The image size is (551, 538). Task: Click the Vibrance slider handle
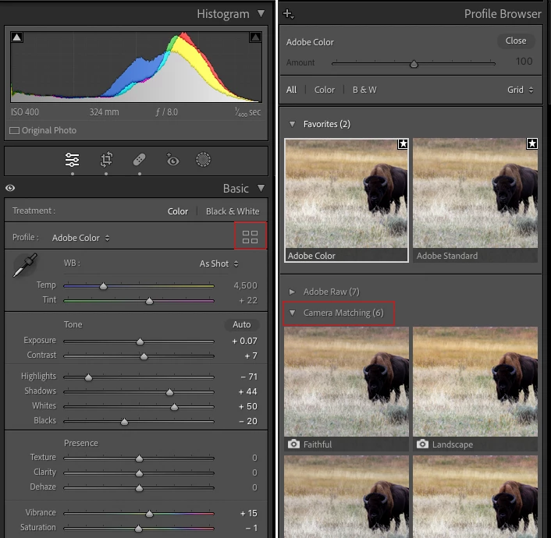(x=149, y=514)
